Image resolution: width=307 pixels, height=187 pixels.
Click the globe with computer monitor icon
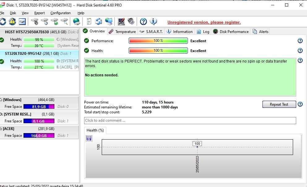(x=109, y=22)
